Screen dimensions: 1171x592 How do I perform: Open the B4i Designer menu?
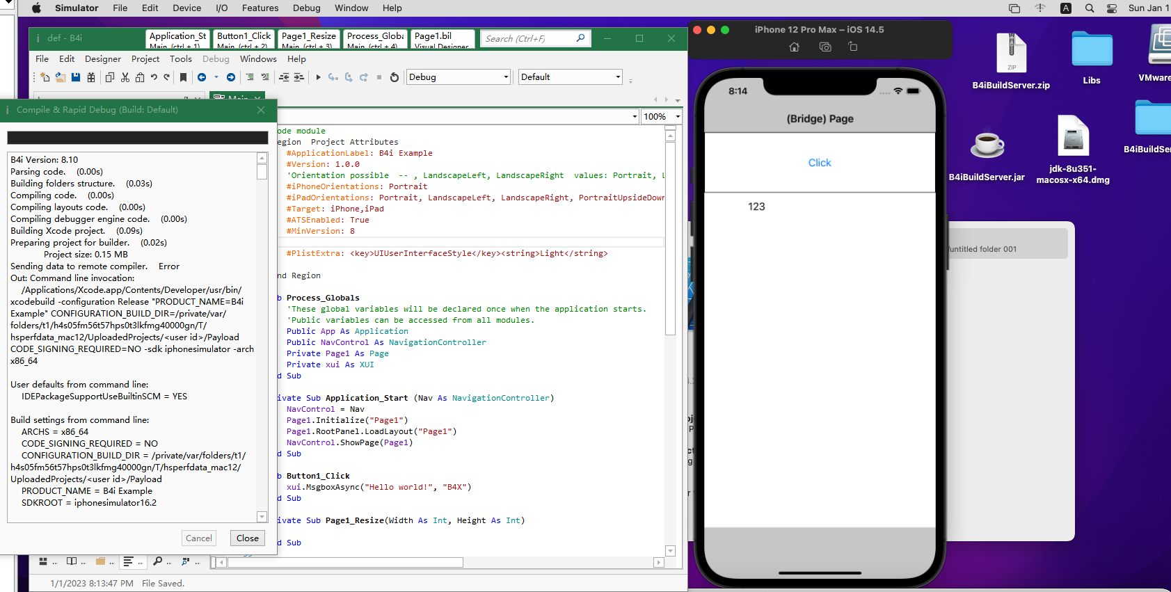pos(103,59)
